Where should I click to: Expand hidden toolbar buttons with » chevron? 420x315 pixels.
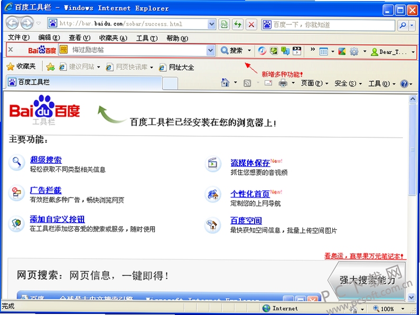313,49
